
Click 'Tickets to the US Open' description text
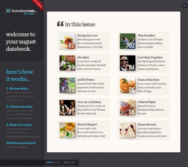pyautogui.click(x=150, y=39)
